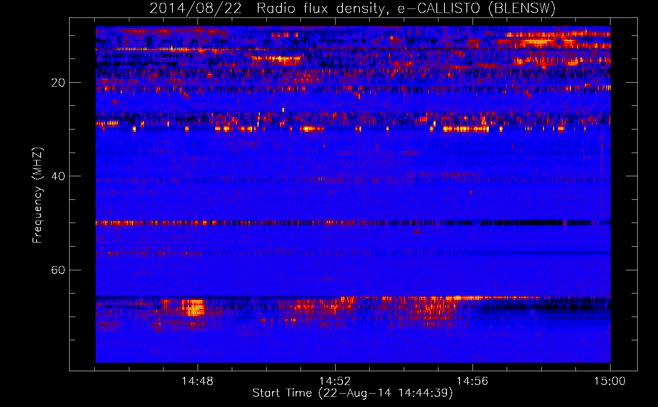This screenshot has width=658, height=407.
Task: Click the 'Frequency (MHZ)' axis label
Action: click(x=37, y=195)
